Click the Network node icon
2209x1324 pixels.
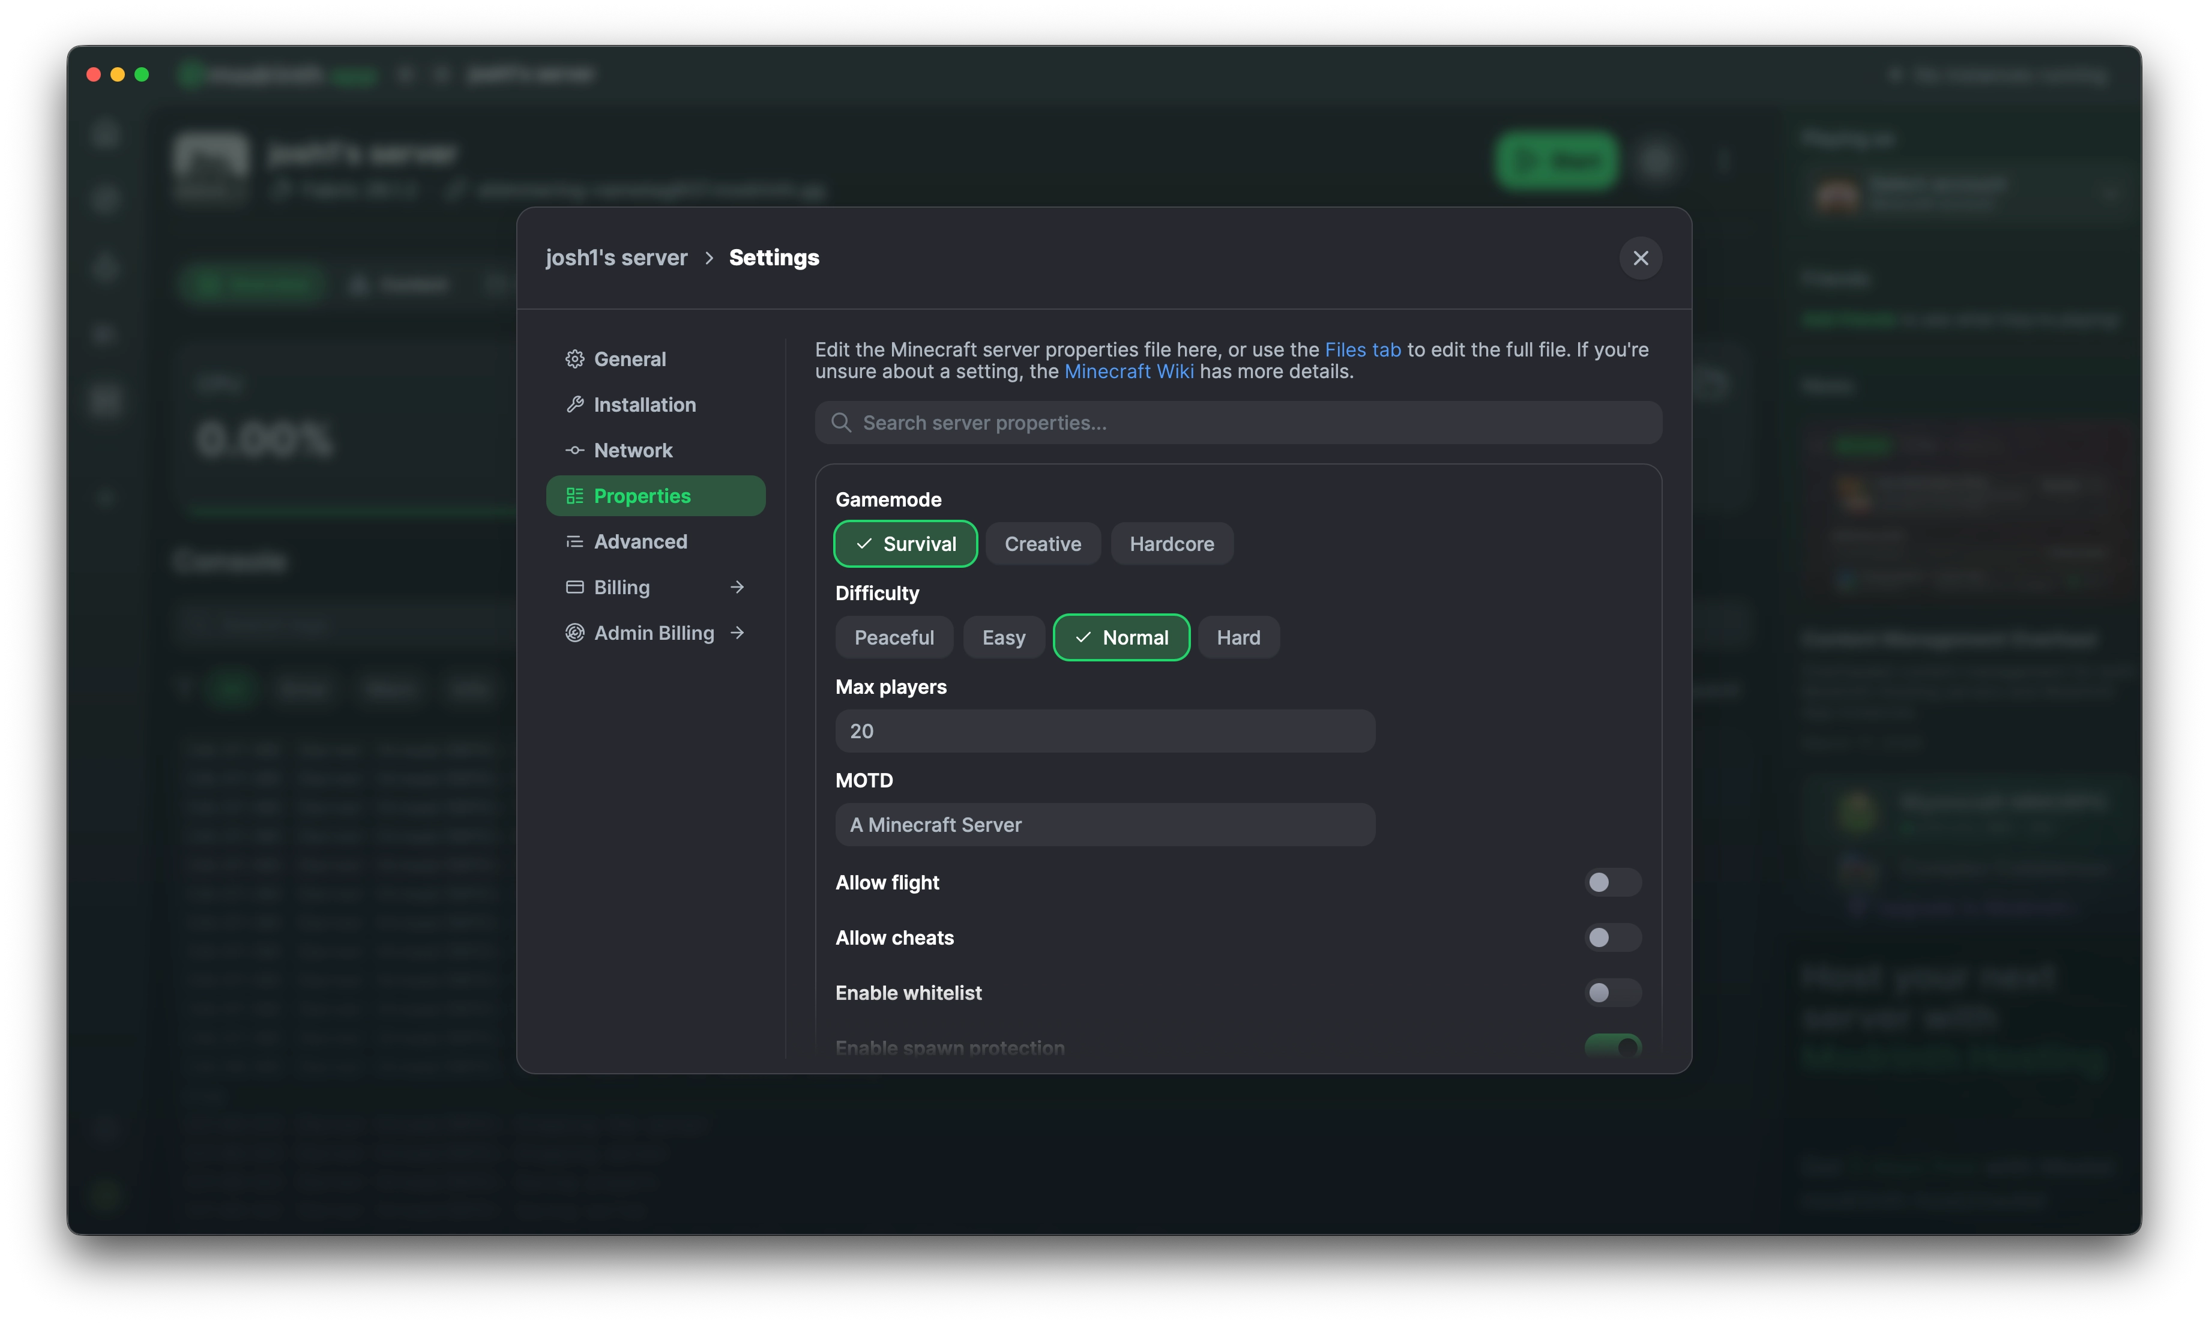click(x=574, y=451)
